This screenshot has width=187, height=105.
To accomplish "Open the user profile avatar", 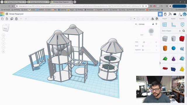I will coord(185,14).
